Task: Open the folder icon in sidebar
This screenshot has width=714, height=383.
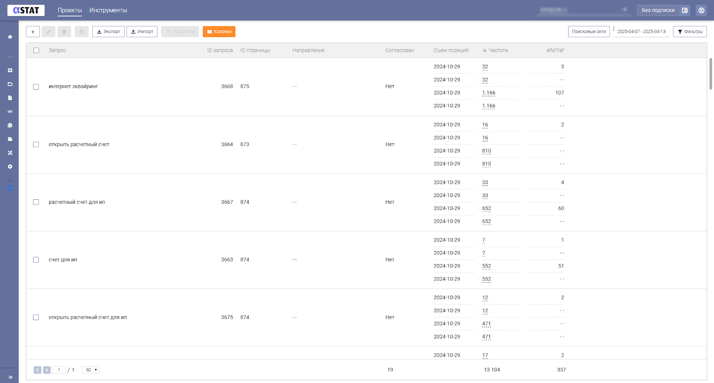Action: click(x=10, y=84)
